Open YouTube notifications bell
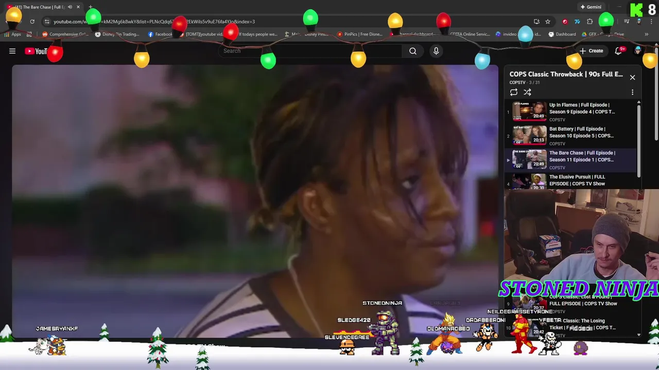 click(x=618, y=51)
